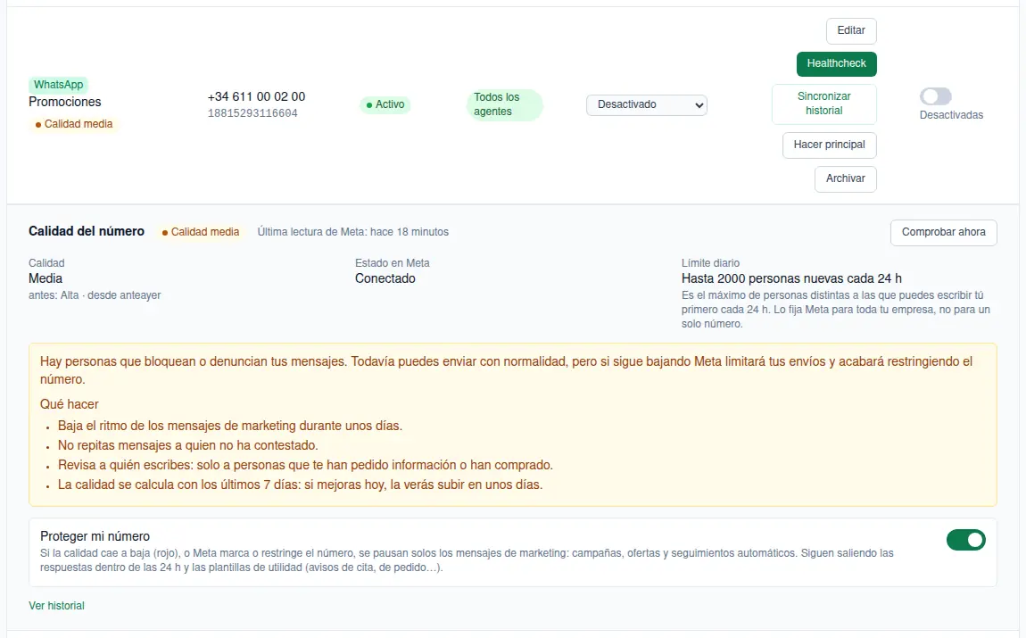Click the WhatsApp channel badge

[58, 85]
